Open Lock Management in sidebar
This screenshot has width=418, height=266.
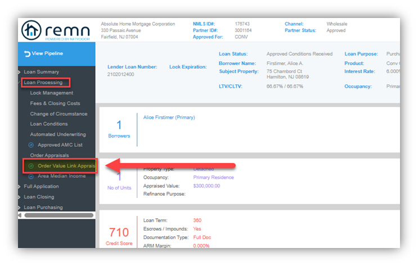(52, 93)
